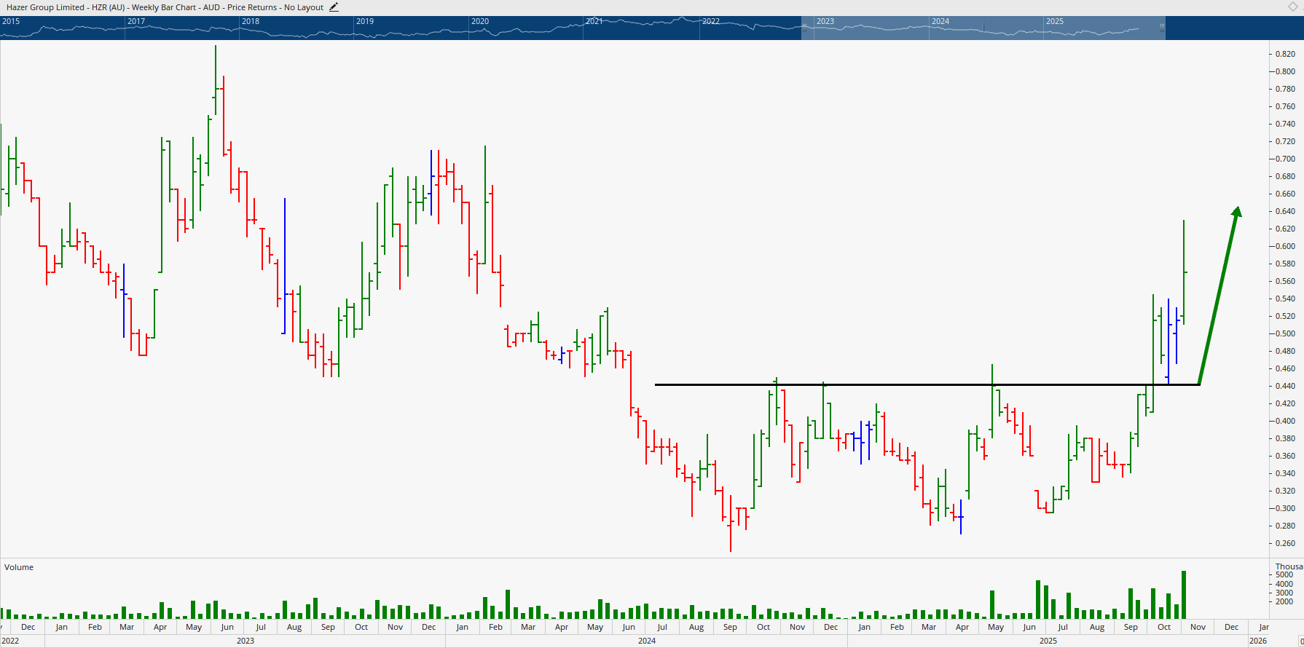Jump to 2020 in the overview navigator
Image resolution: width=1304 pixels, height=648 pixels.
[480, 21]
